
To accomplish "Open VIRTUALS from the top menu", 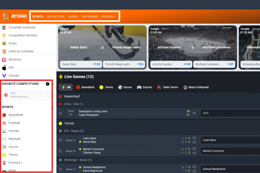I will tap(108, 16).
